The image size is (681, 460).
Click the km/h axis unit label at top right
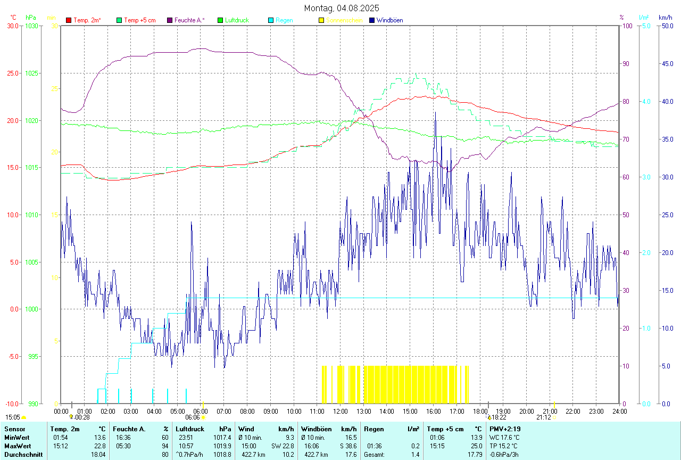(665, 18)
